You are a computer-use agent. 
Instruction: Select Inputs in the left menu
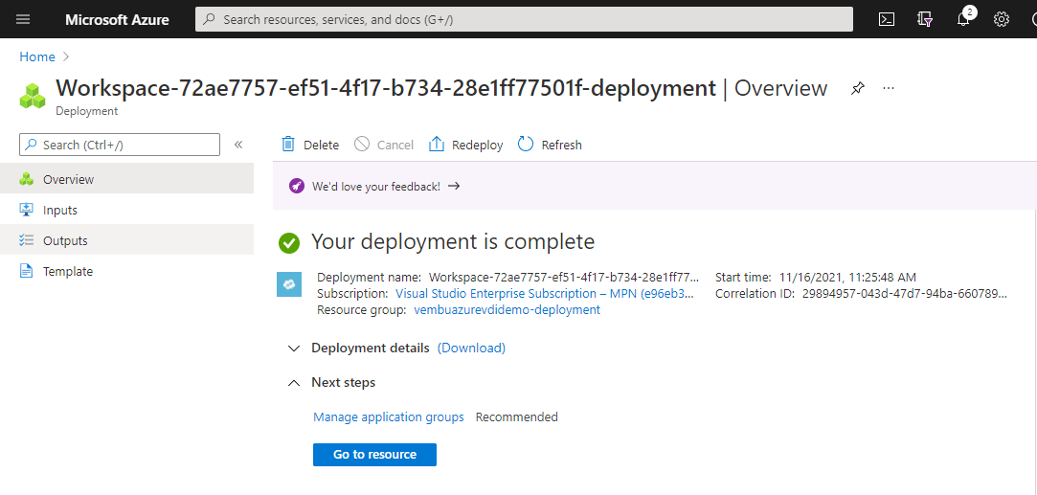[x=126, y=210]
